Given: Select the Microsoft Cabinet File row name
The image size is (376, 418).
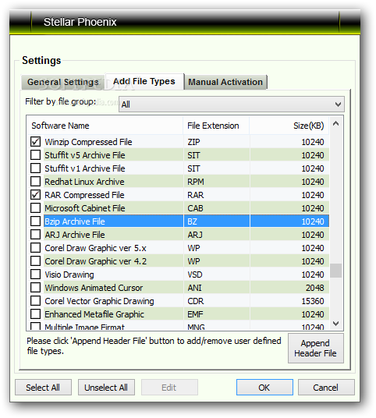Looking at the screenshot, I should pyautogui.click(x=85, y=208).
